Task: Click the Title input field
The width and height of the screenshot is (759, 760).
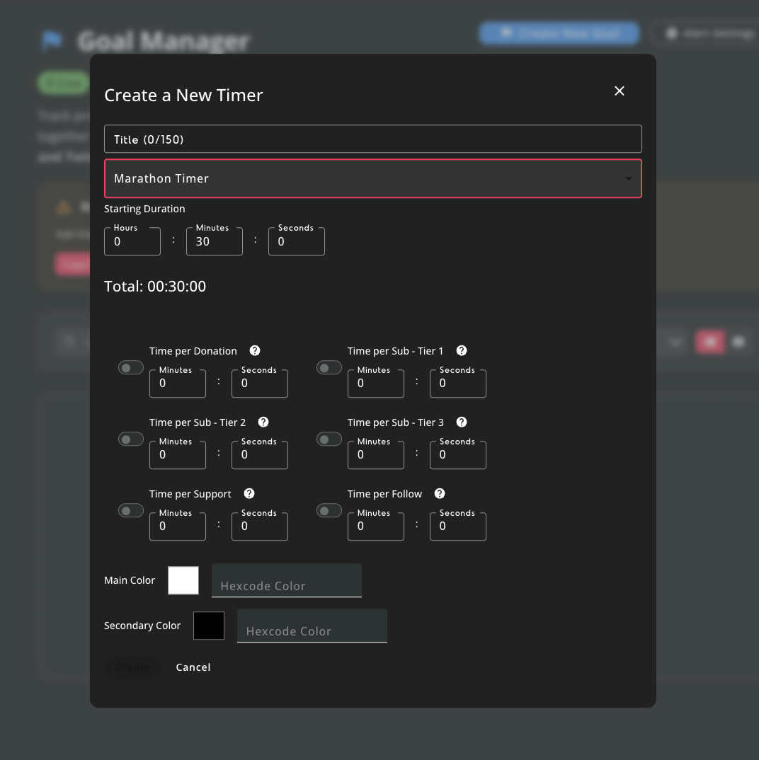Action: 373,139
